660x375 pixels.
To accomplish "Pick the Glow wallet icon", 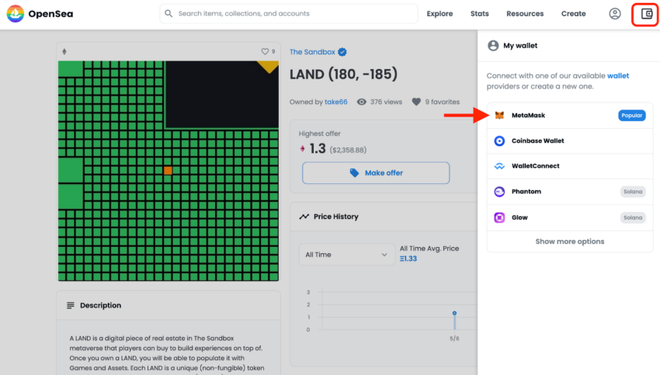I will pyautogui.click(x=499, y=217).
